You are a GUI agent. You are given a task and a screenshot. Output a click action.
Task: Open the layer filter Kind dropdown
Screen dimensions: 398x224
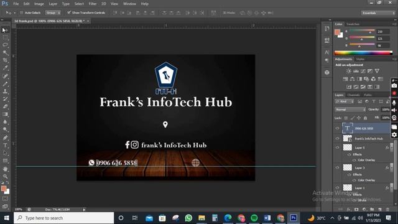(x=344, y=101)
